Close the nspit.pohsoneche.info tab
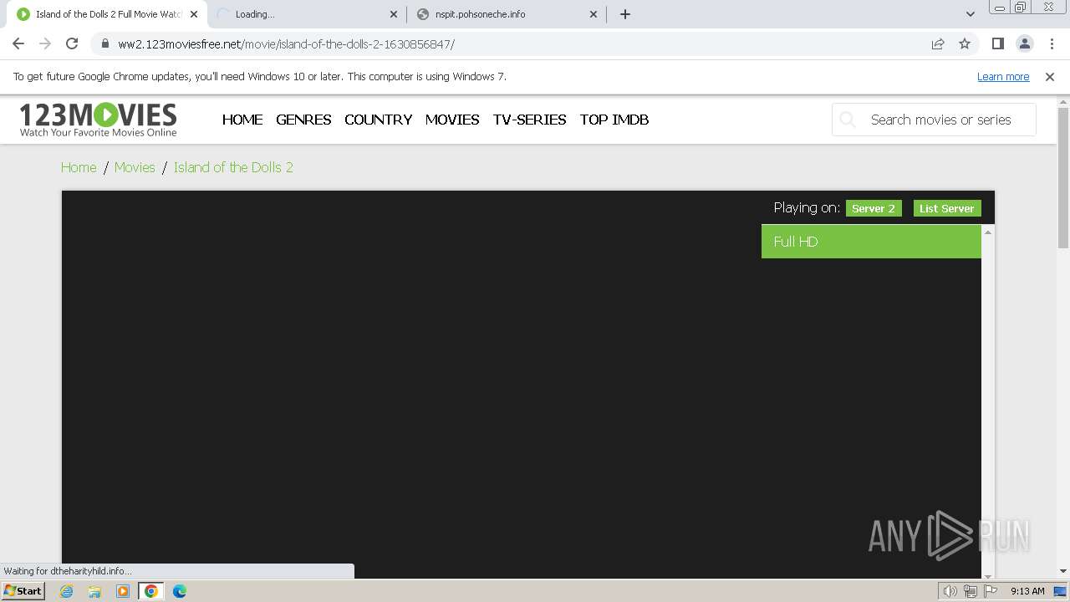 (594, 14)
